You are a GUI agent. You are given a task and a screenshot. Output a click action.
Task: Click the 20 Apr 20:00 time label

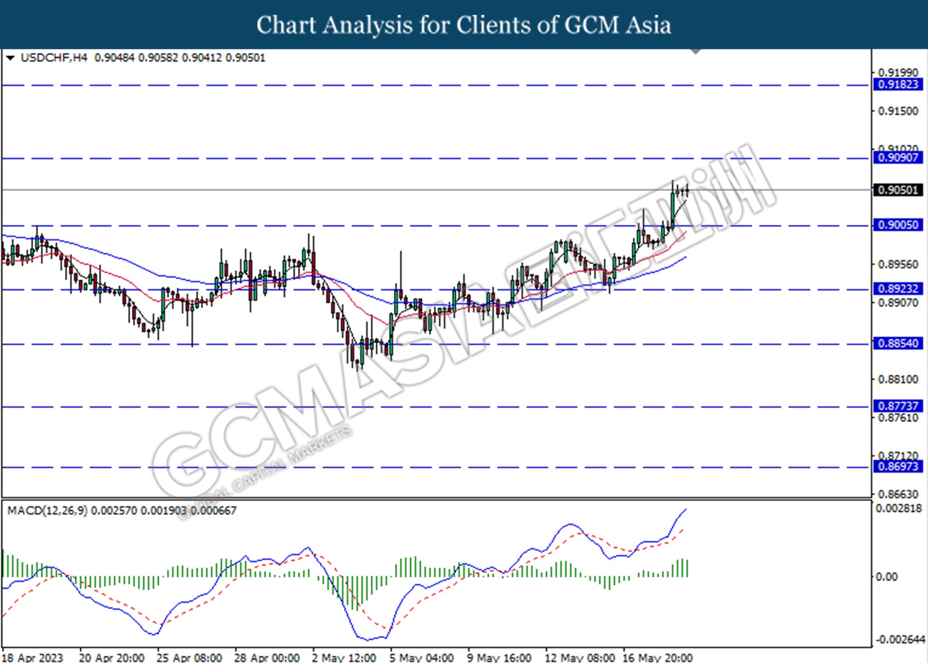point(112,657)
